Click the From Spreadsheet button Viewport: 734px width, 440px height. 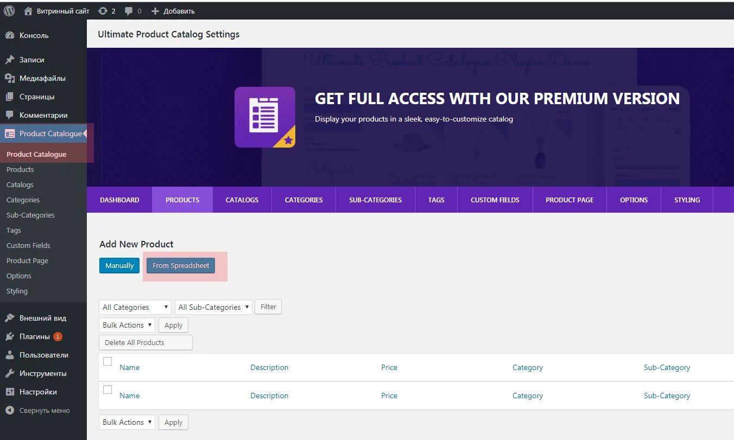(x=181, y=266)
